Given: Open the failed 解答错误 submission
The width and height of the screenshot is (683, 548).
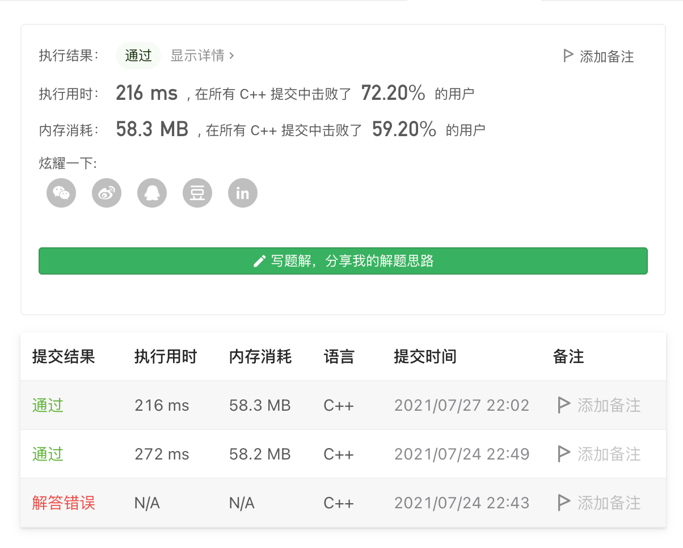Looking at the screenshot, I should pos(64,503).
